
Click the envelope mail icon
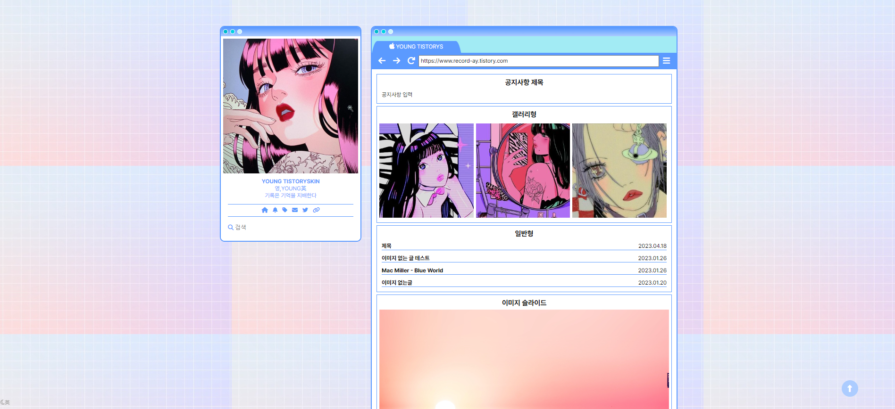[295, 210]
